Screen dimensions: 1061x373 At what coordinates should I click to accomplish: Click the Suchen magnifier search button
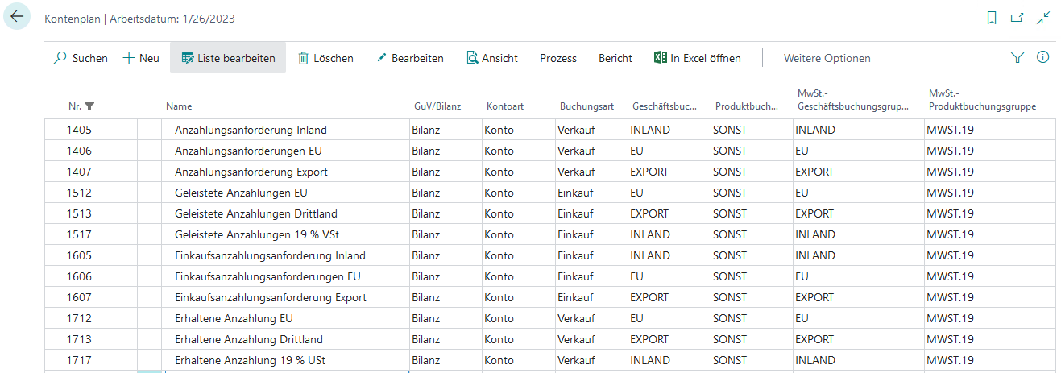81,58
